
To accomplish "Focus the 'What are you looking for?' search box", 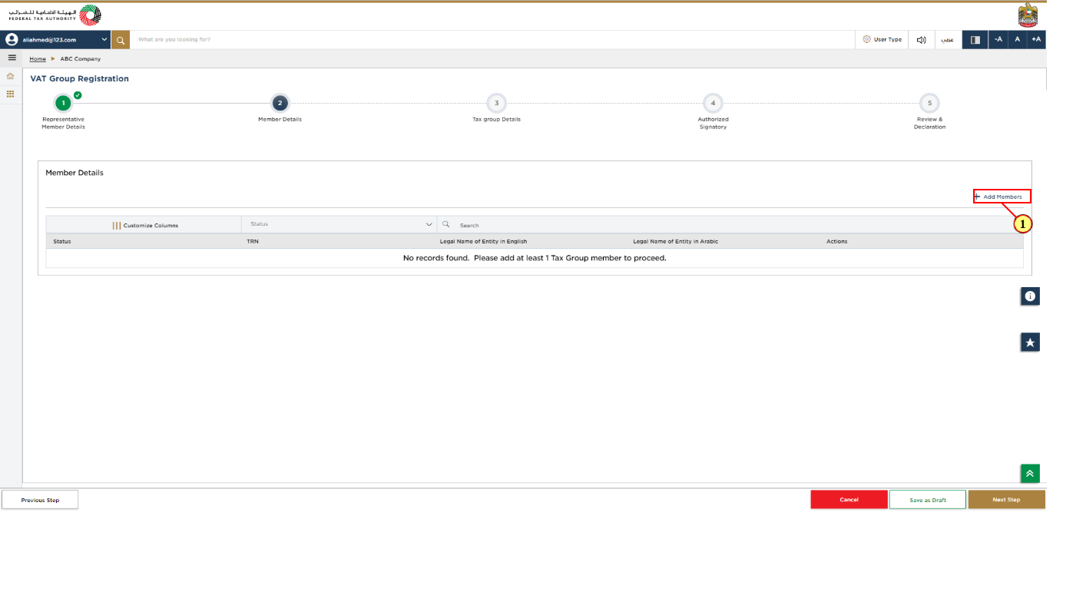I will pos(492,39).
